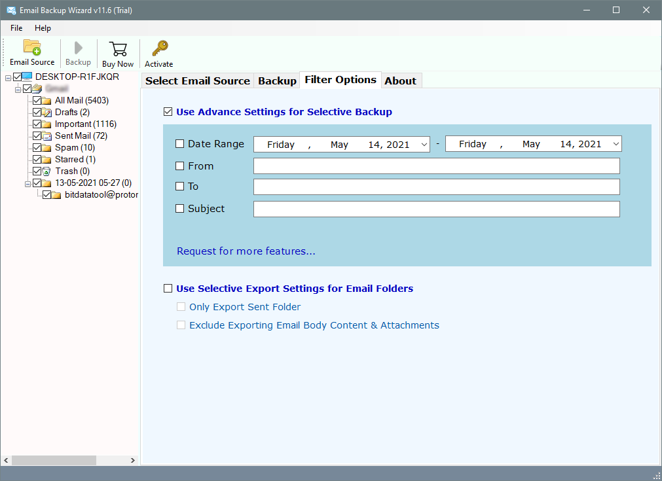Open the Help menu
The width and height of the screenshot is (662, 481).
43,28
